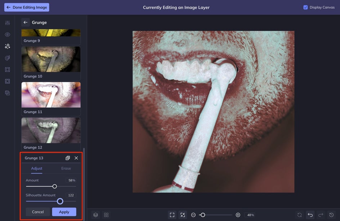This screenshot has width=340, height=221.
Task: Switch to the Erase tab
Action: pyautogui.click(x=66, y=168)
